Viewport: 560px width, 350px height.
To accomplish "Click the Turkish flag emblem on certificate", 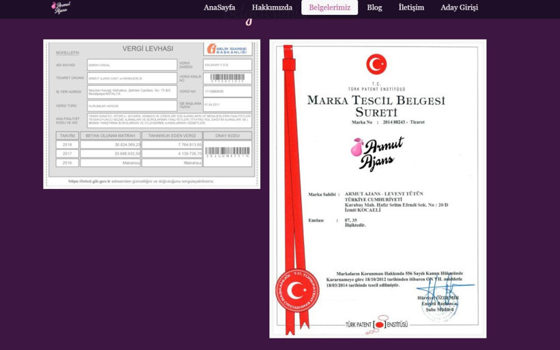I will [376, 64].
